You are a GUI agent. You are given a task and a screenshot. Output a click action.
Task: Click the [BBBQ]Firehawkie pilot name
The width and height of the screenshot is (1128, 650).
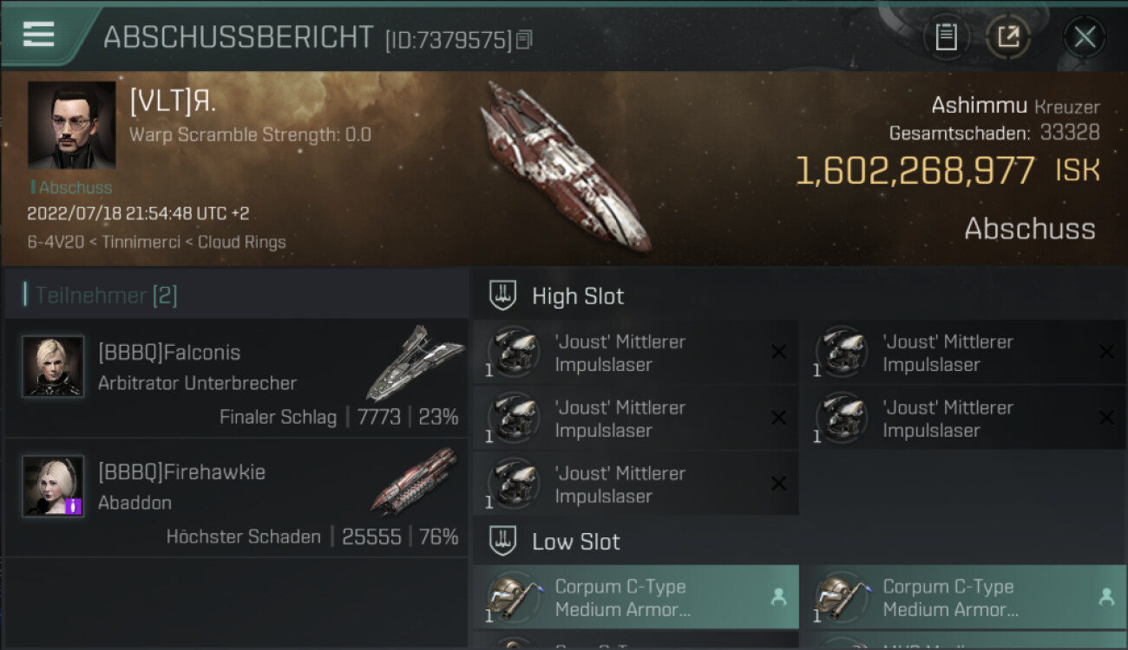tap(181, 472)
